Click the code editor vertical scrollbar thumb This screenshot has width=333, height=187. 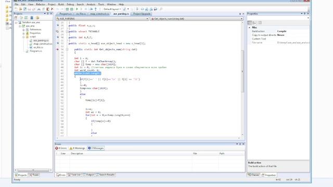[x=242, y=72]
